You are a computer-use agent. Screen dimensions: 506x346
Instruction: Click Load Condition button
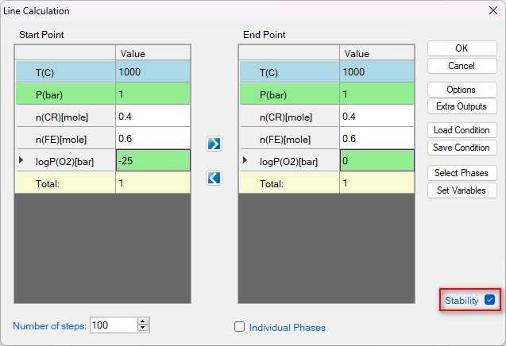(x=462, y=130)
